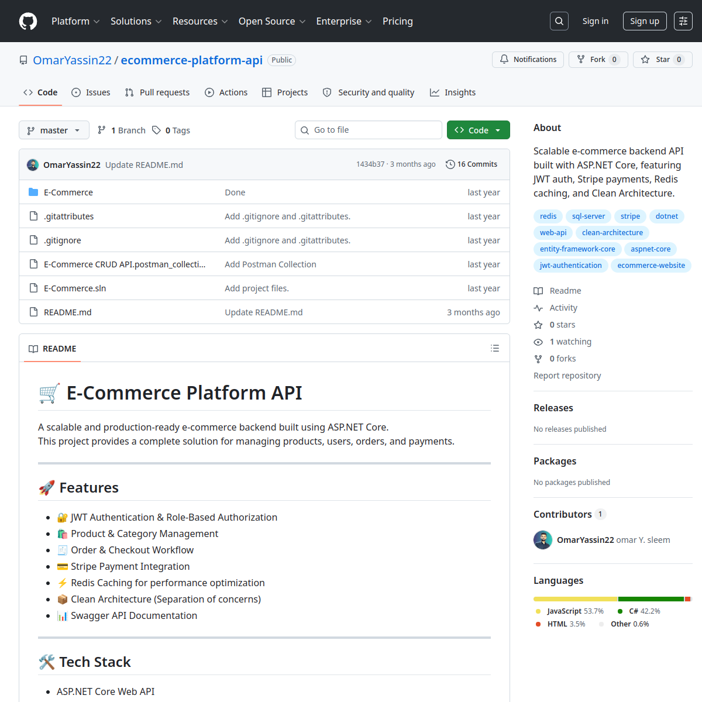The image size is (702, 702).
Task: Expand the Enterprise menu
Action: point(344,21)
